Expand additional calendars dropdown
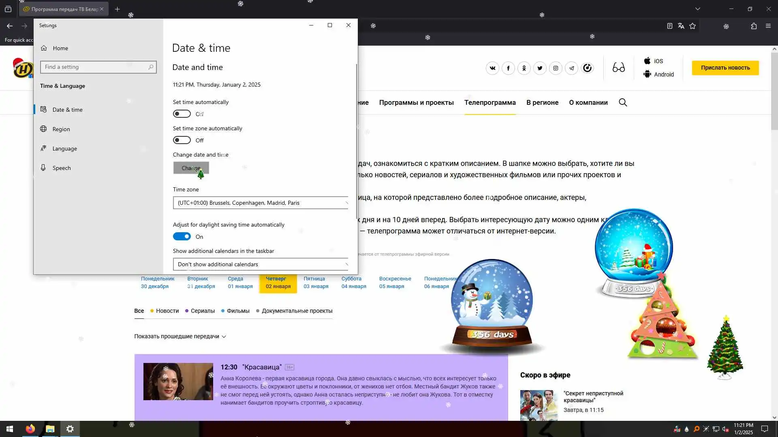This screenshot has width=778, height=437. [x=260, y=264]
